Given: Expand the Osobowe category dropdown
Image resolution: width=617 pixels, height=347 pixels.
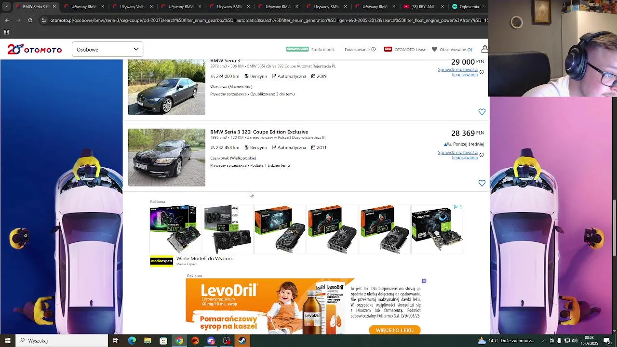Looking at the screenshot, I should [107, 49].
